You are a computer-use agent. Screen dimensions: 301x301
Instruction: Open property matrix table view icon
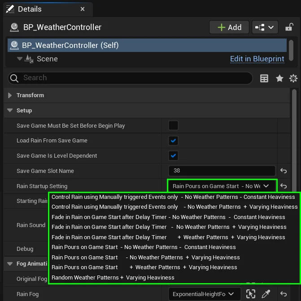tap(264, 78)
